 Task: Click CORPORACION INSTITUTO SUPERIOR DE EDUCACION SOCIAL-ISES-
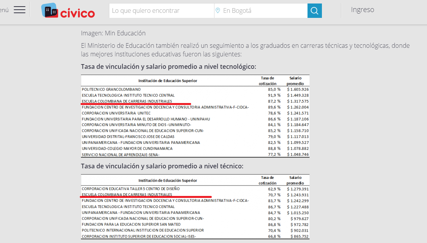tap(139, 236)
